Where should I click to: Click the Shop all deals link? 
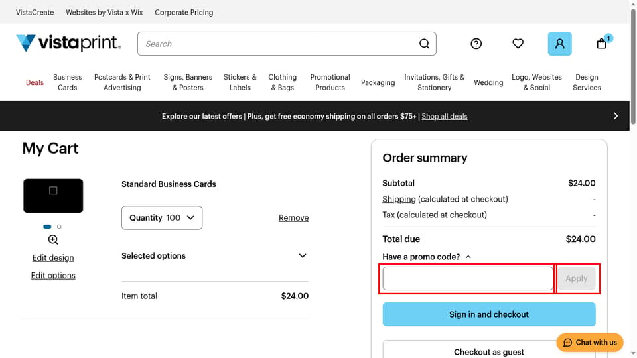pyautogui.click(x=445, y=117)
